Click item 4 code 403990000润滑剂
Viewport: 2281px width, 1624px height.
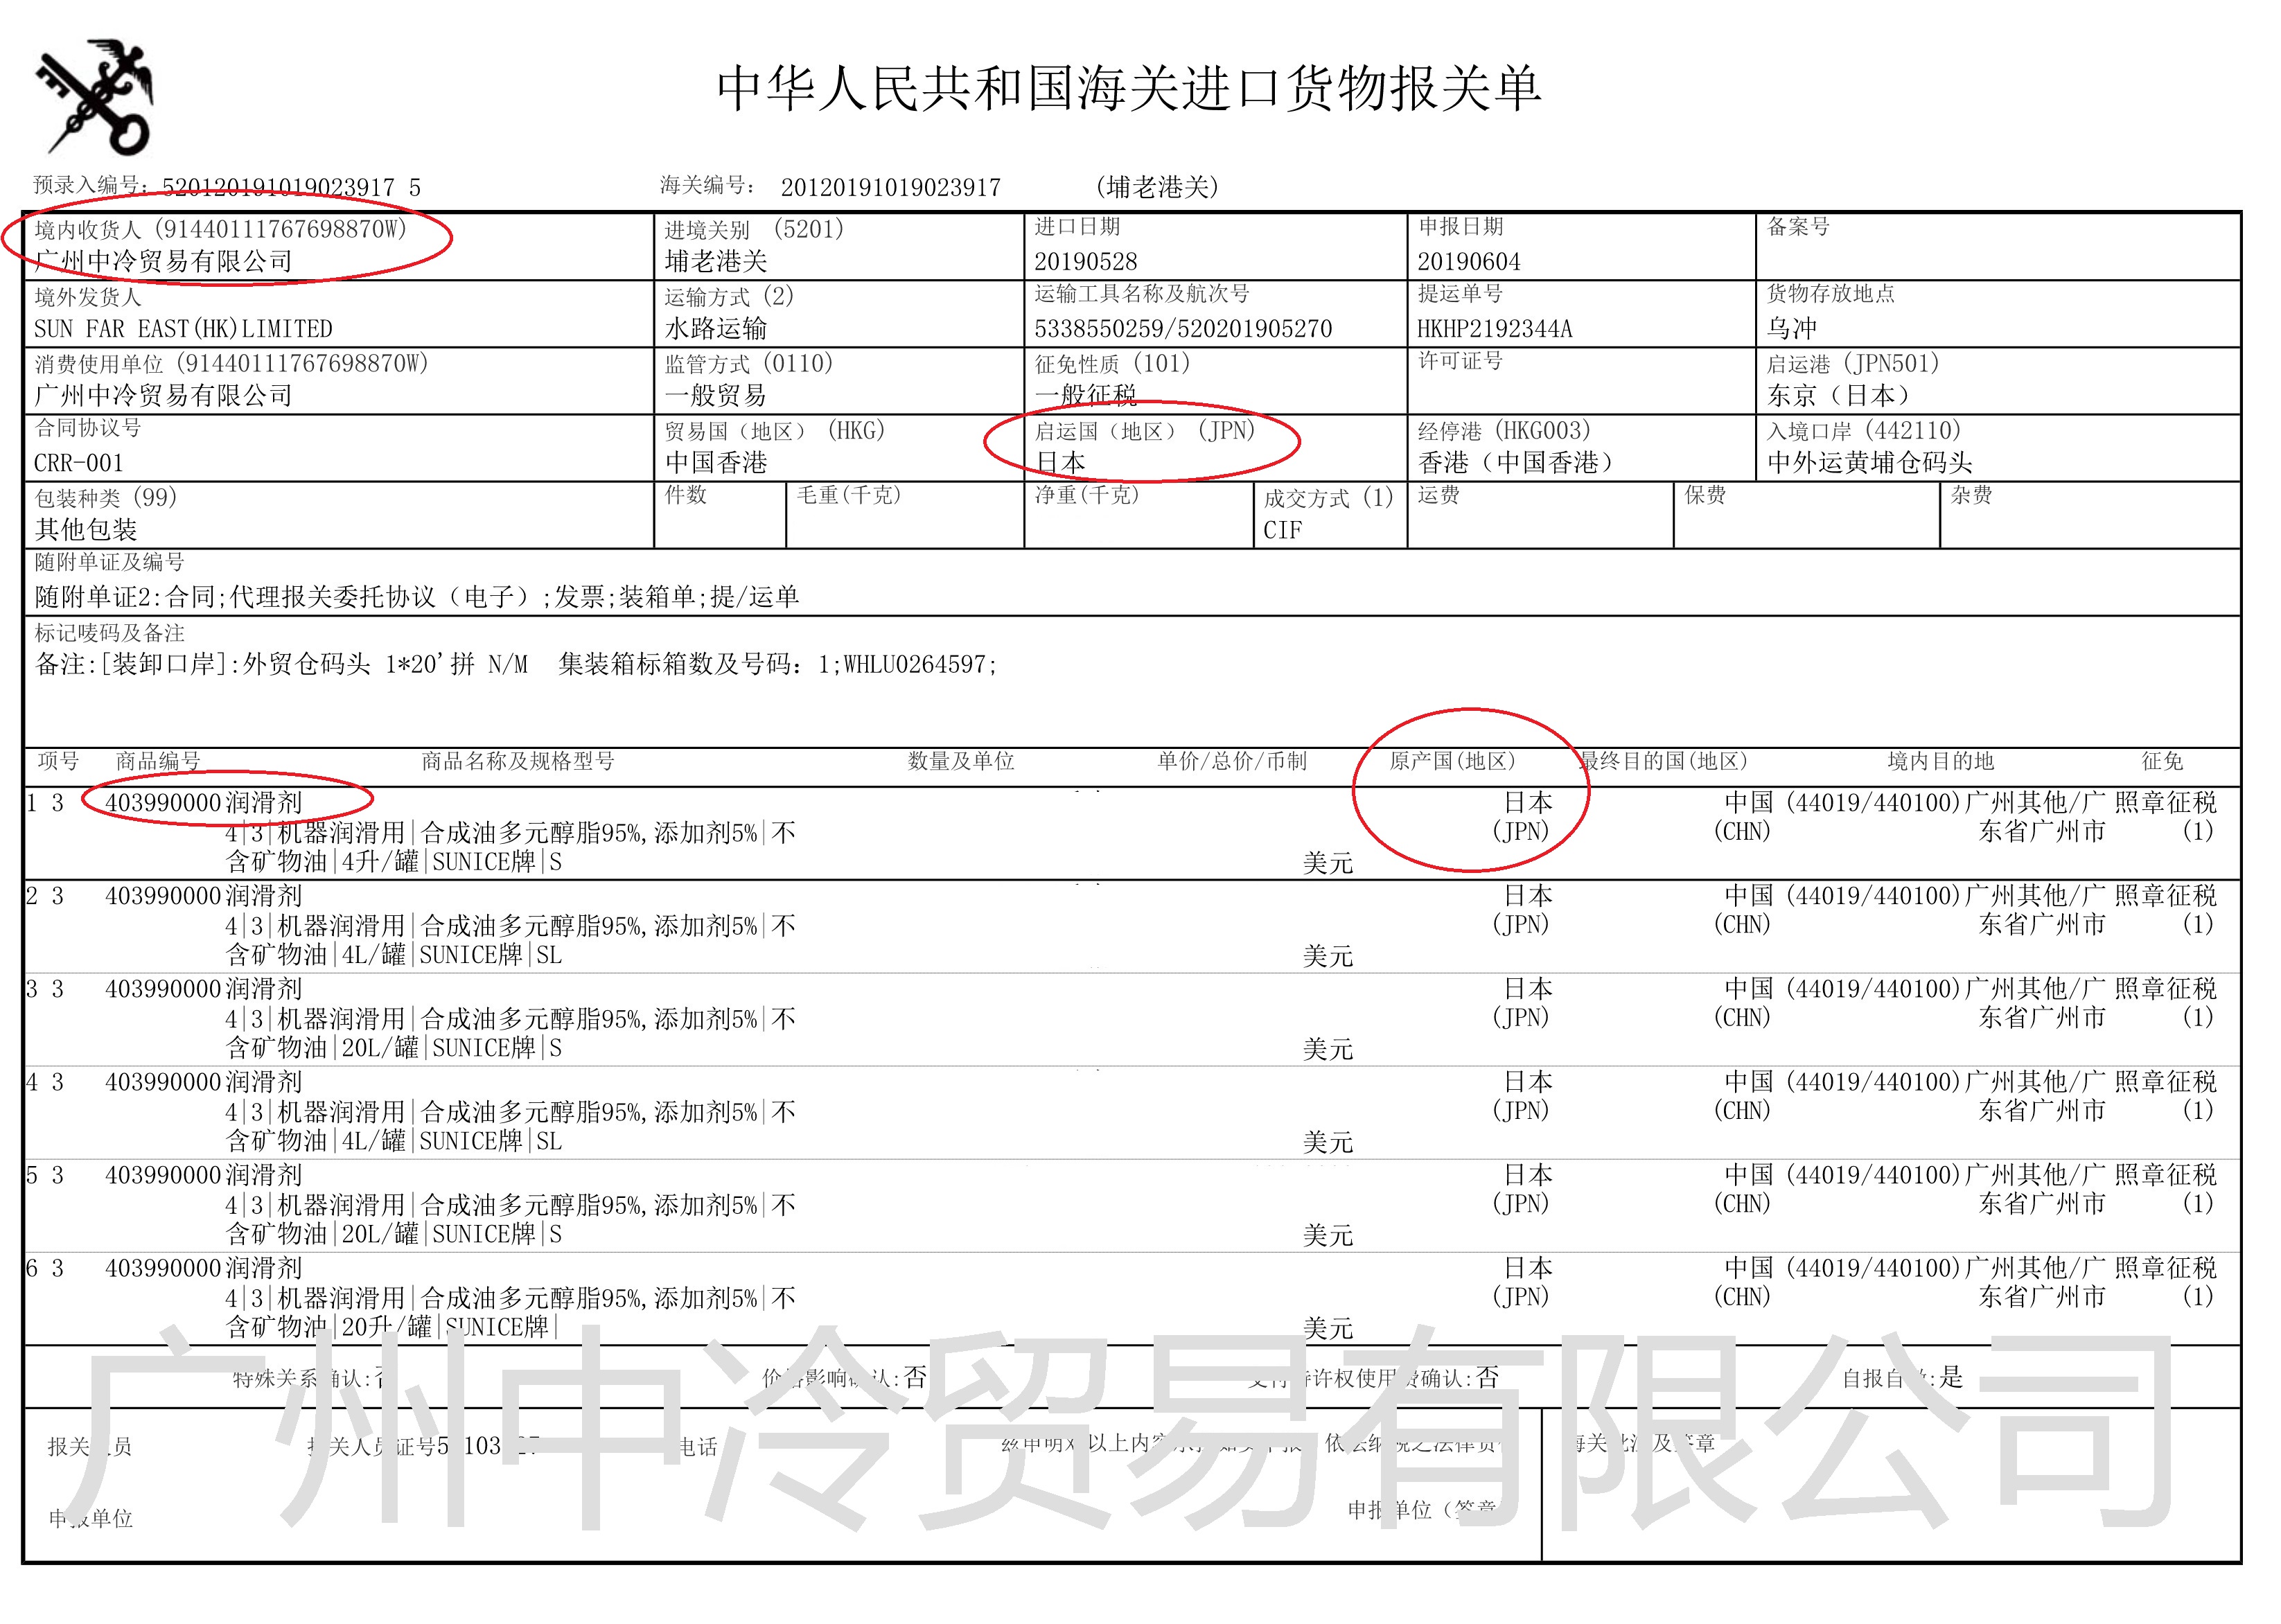[x=203, y=1081]
